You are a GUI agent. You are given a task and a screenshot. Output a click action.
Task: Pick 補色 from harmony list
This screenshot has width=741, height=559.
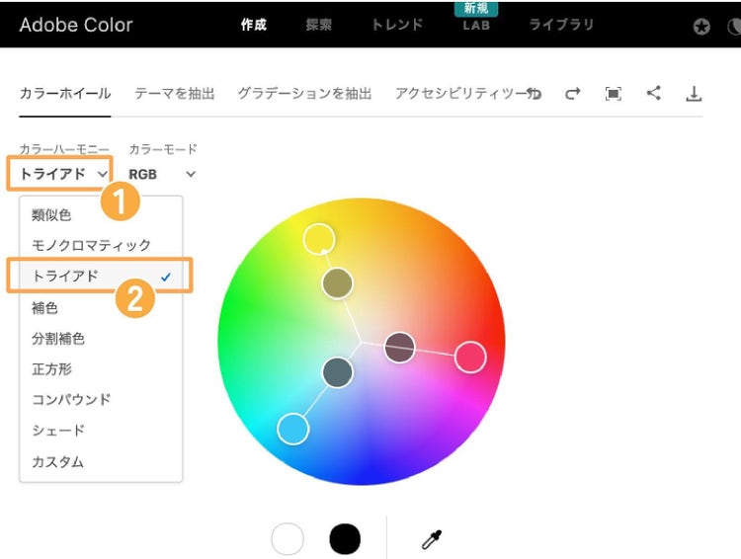[x=45, y=307]
